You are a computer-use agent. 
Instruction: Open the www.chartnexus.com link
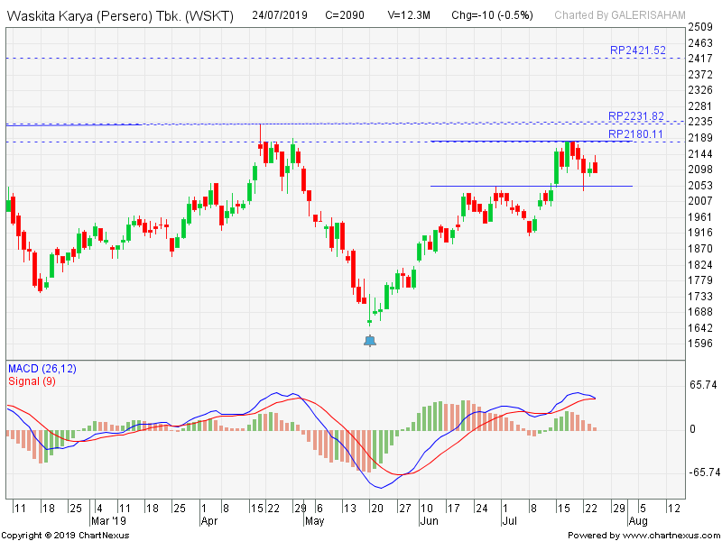(669, 536)
